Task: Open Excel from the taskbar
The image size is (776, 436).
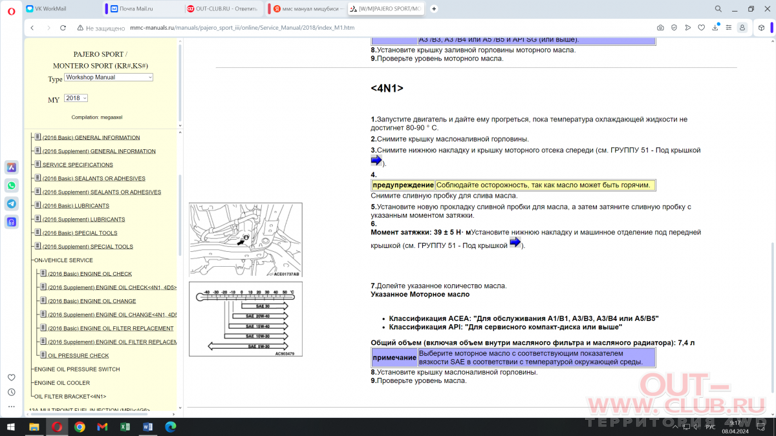Action: (x=125, y=427)
